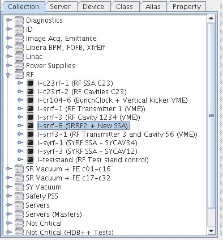Select l-syrf-1 (SYRF SSA - SYCAV34)

87,143
